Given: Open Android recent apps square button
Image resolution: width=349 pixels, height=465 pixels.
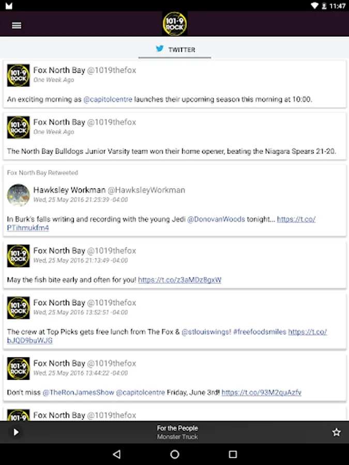Looking at the screenshot, I should tap(233, 454).
